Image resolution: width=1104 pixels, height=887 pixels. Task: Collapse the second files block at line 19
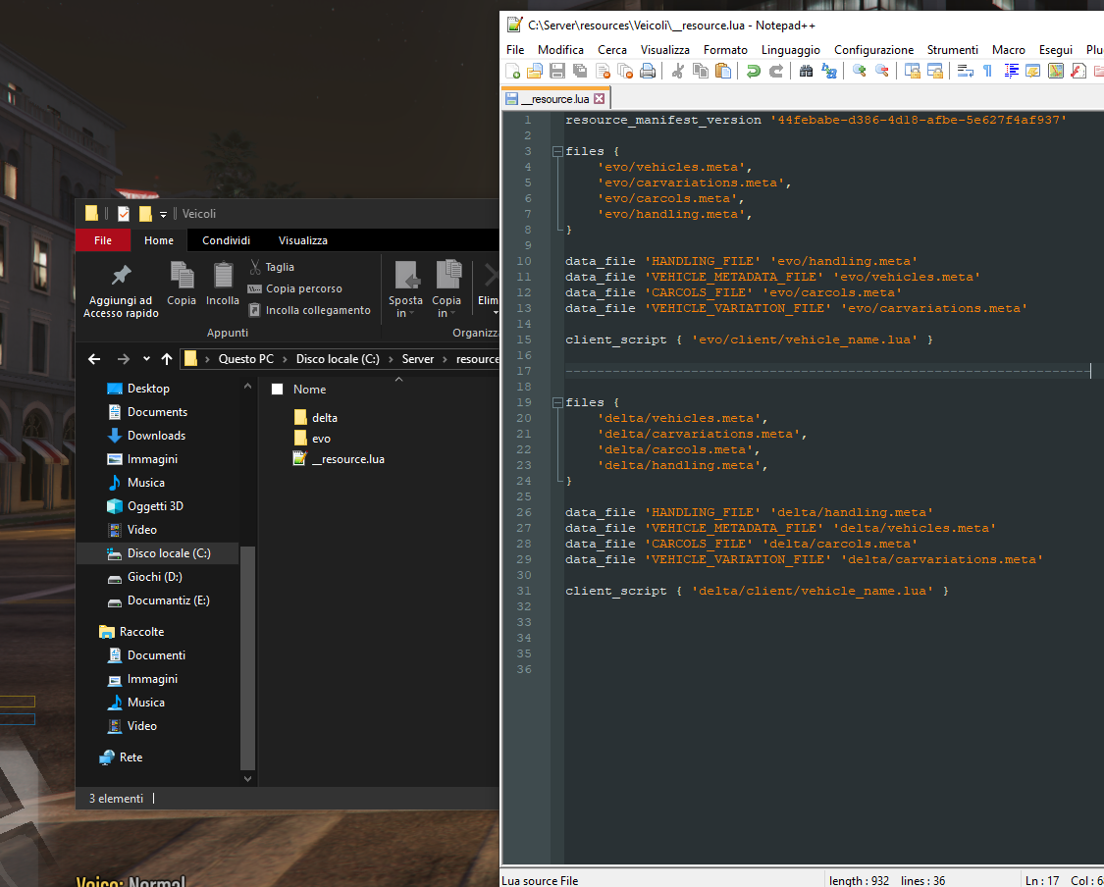pos(557,402)
